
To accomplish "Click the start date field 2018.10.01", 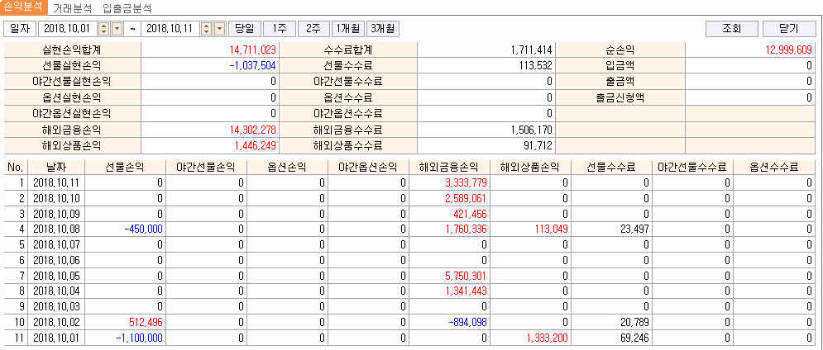I will (65, 29).
